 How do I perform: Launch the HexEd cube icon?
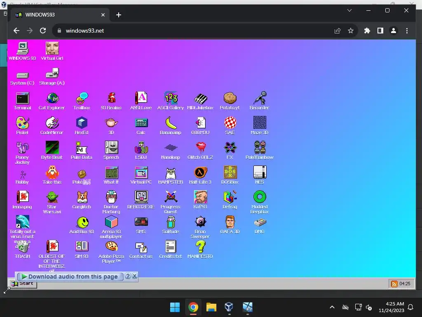82,126
